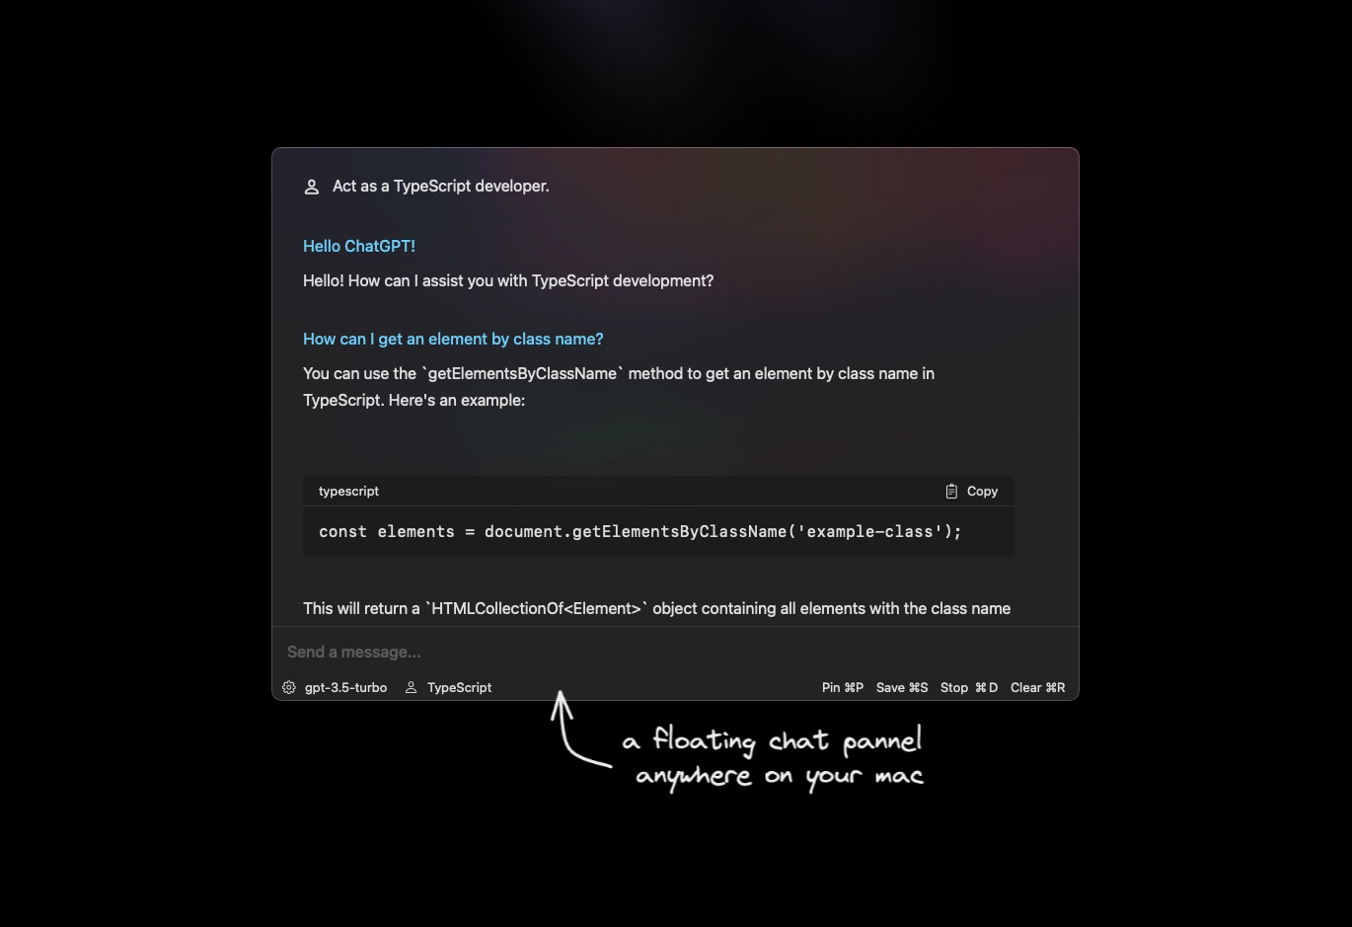
Task: Stop the response with Stop ⌘D
Action: (969, 687)
